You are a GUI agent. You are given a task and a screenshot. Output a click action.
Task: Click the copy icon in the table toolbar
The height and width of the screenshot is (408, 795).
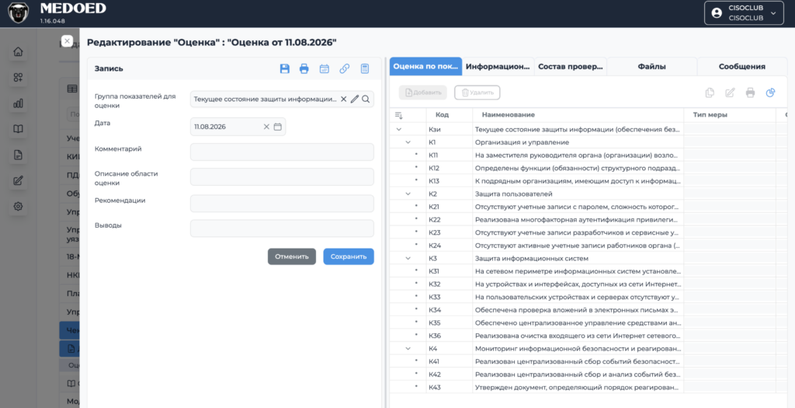pos(710,92)
